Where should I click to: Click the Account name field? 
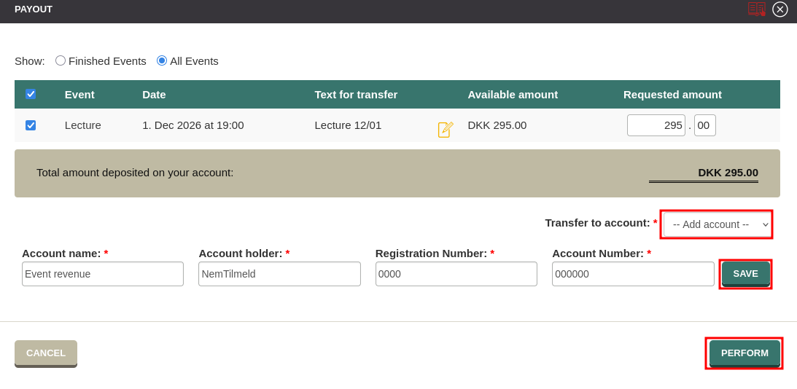(x=103, y=274)
